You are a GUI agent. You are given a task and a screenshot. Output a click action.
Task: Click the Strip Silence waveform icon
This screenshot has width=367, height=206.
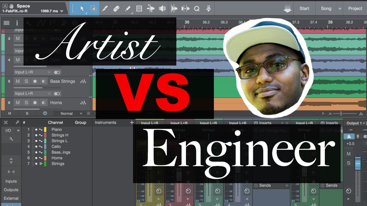pos(174,9)
